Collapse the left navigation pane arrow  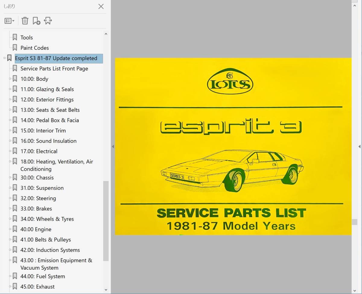click(113, 147)
